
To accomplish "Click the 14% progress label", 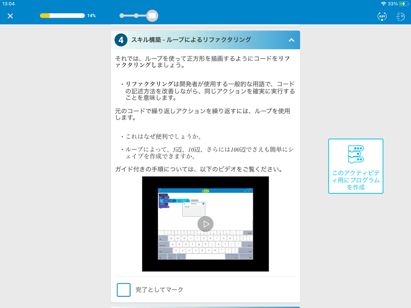I will pos(91,15).
